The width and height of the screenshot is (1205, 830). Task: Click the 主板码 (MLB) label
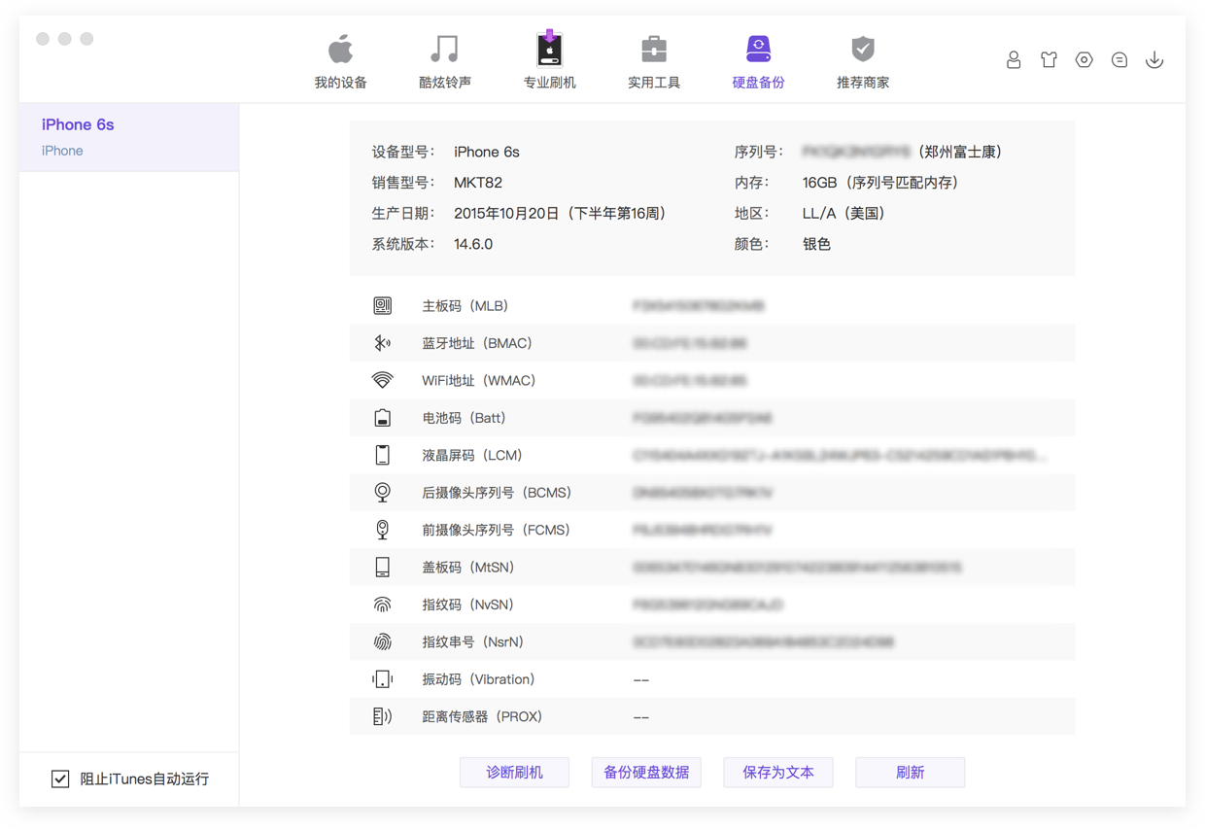465,306
